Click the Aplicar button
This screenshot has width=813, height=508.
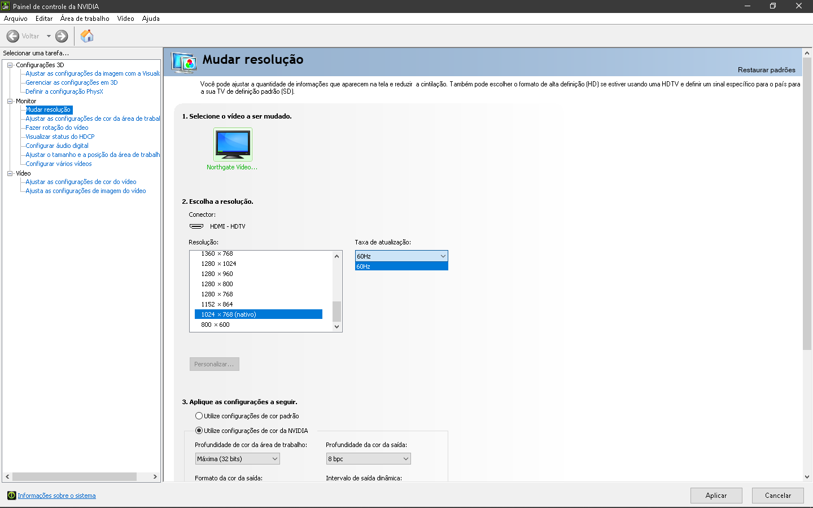[716, 496]
